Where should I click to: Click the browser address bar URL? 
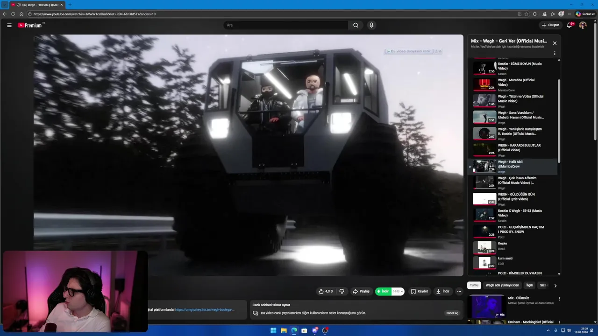(x=94, y=14)
